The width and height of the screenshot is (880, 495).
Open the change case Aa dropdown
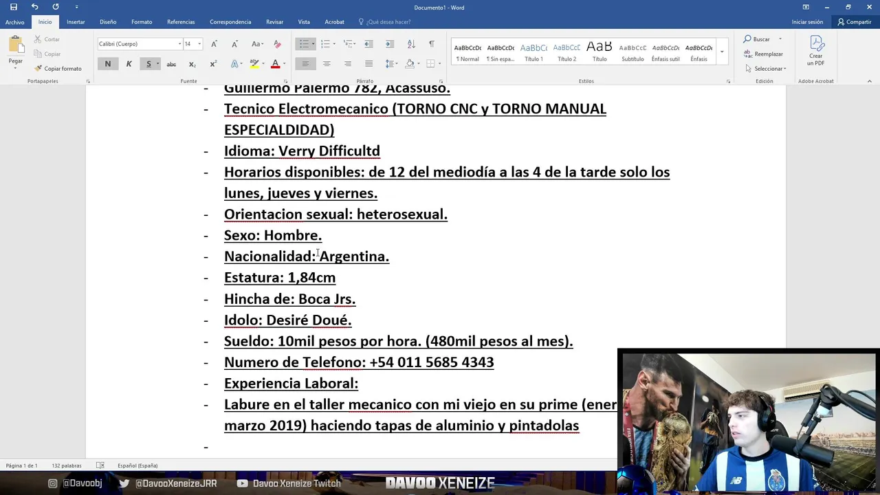tap(256, 44)
